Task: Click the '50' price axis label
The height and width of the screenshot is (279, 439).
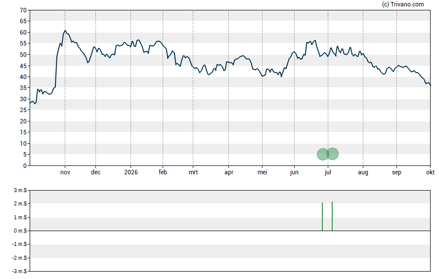Action: coord(23,55)
